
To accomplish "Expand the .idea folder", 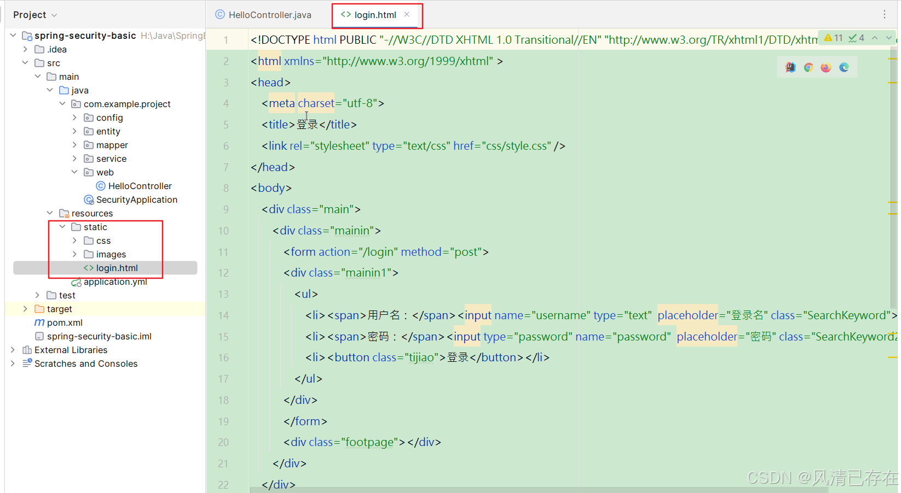I will point(25,49).
